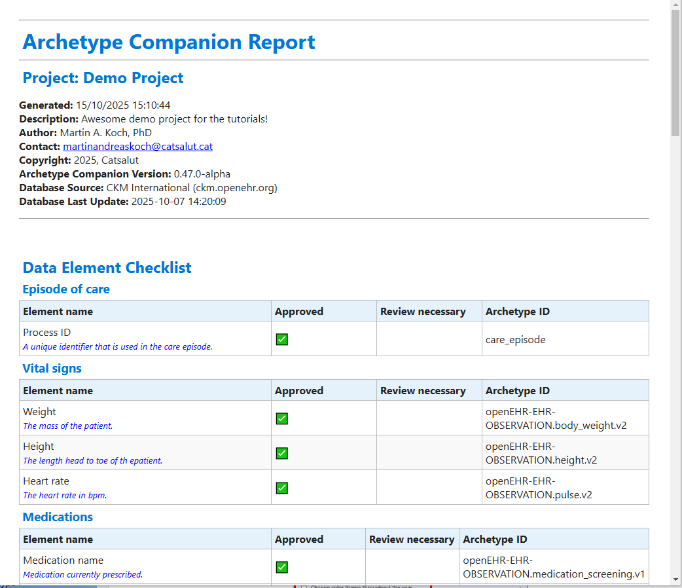Click the vertical scrollbar thumb
Screen dimensions: 682x588
[676, 72]
